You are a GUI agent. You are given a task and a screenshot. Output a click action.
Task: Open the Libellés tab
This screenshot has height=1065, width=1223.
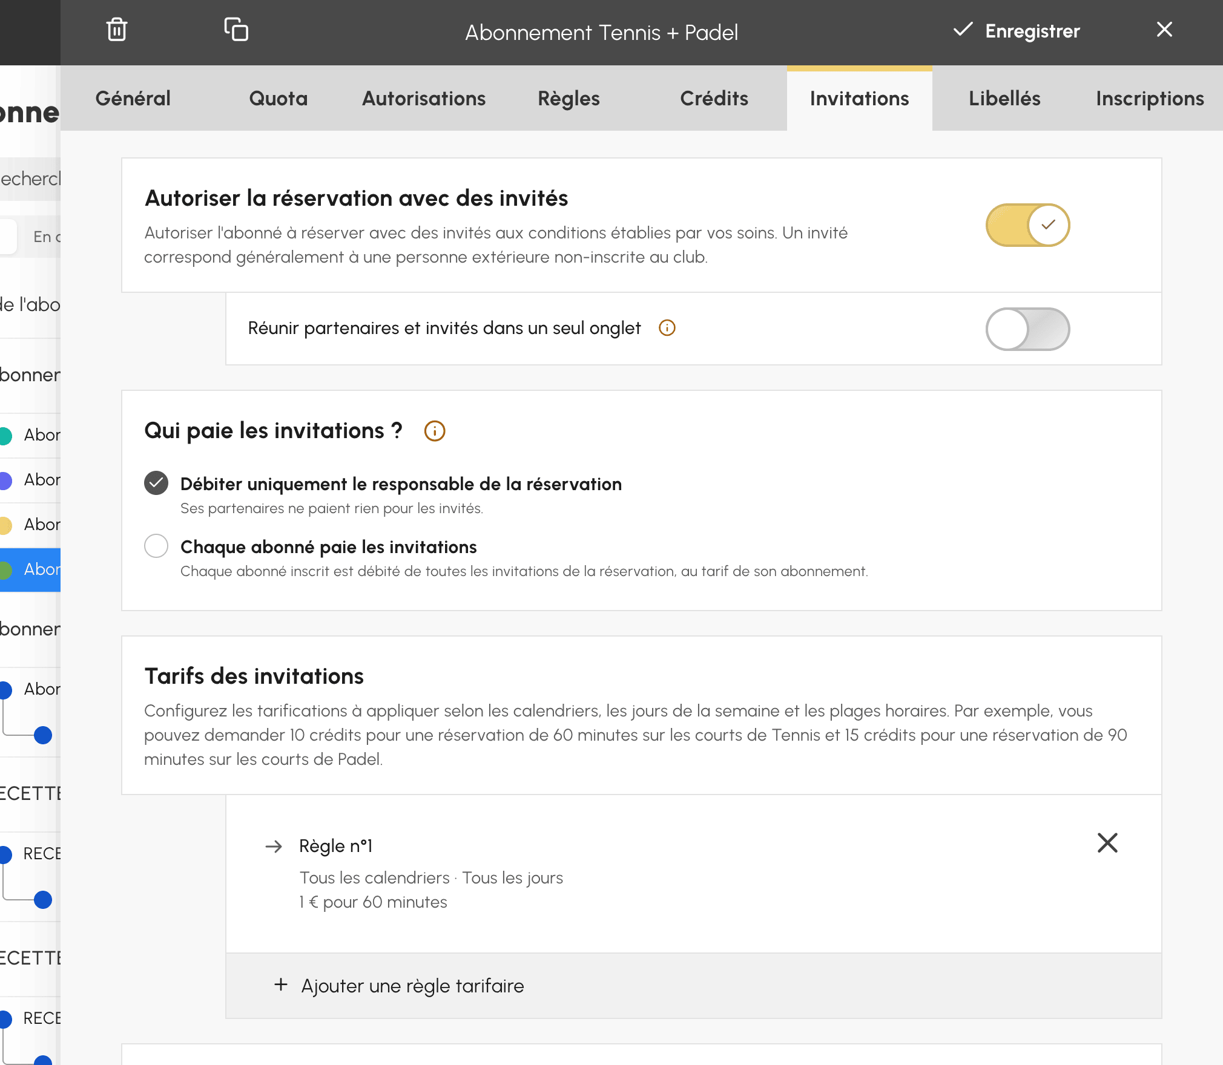[1005, 98]
